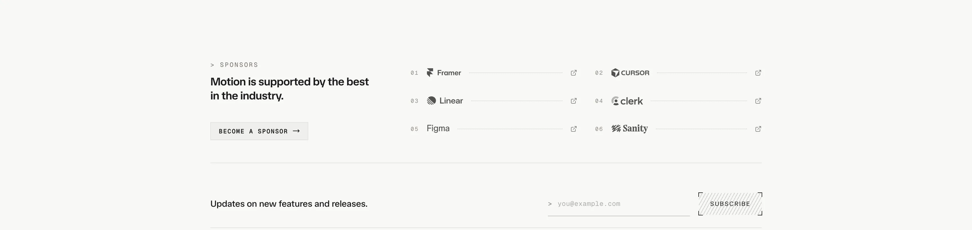Image resolution: width=972 pixels, height=230 pixels.
Task: Click the Subscribe button
Action: 730,204
